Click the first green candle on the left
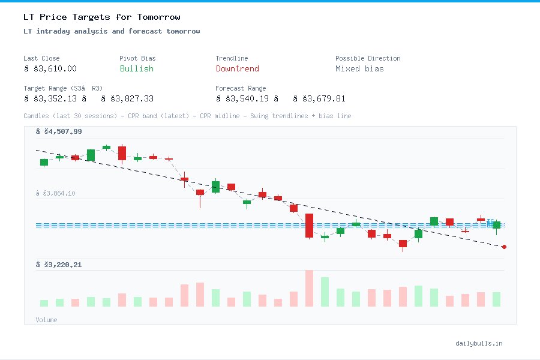 point(43,162)
